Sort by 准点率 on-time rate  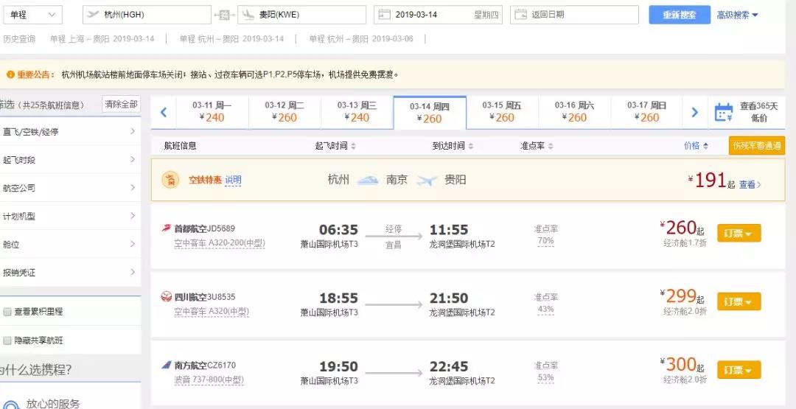537,146
